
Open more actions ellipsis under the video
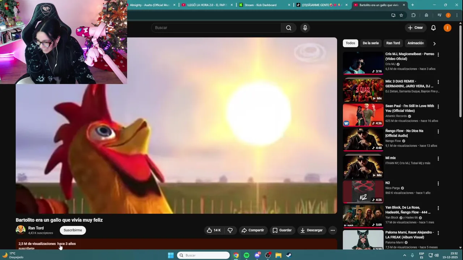(x=332, y=230)
